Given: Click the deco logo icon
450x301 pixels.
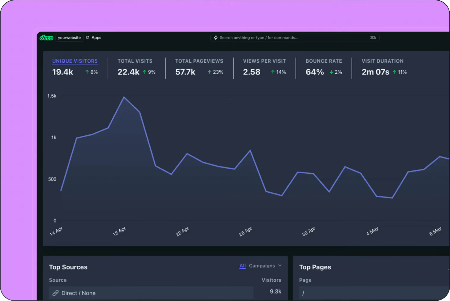Looking at the screenshot, I should pyautogui.click(x=46, y=38).
